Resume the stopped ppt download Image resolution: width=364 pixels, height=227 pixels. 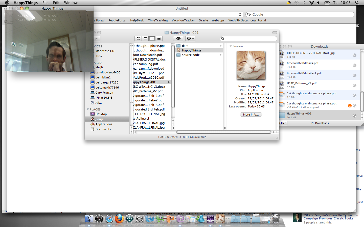[x=350, y=106]
